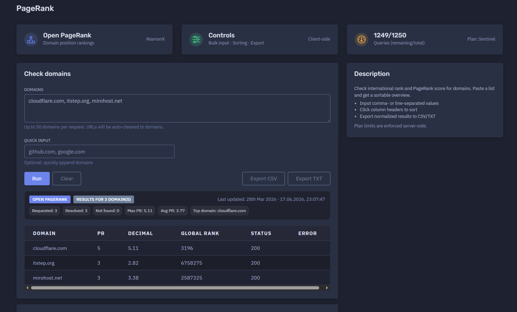
Task: Click the queries gauge icon
Action: (x=361, y=39)
